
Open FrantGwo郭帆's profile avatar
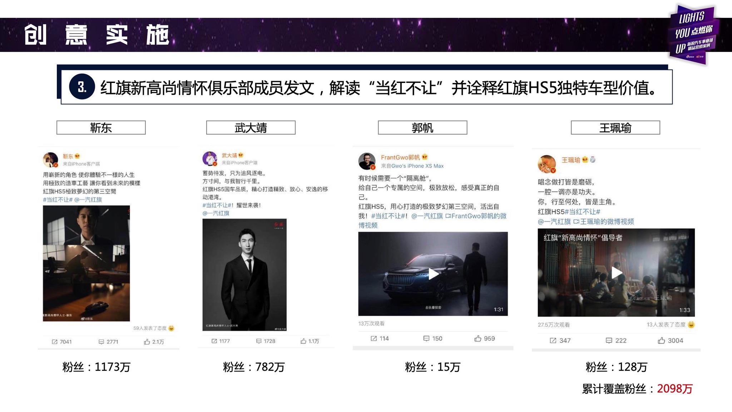point(367,161)
